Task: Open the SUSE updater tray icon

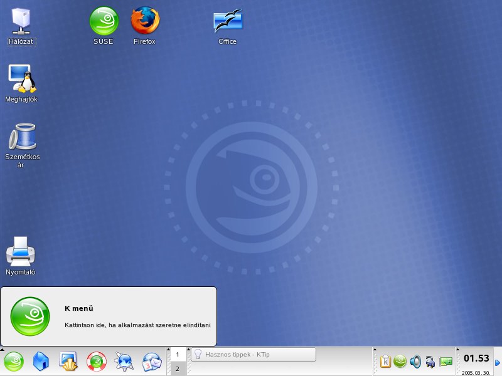Action: pyautogui.click(x=400, y=362)
